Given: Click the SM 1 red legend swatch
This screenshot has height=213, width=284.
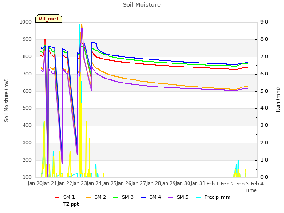Looking at the screenshot, I should 57,198.
